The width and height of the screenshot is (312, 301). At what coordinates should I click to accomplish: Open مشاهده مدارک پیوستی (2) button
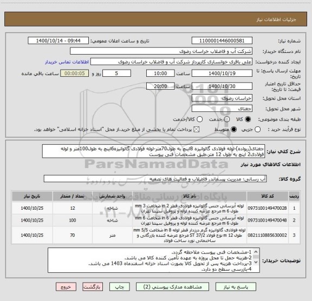pyautogui.click(x=172, y=287)
